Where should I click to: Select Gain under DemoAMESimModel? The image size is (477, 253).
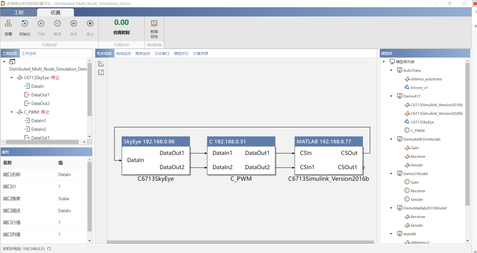(x=415, y=148)
